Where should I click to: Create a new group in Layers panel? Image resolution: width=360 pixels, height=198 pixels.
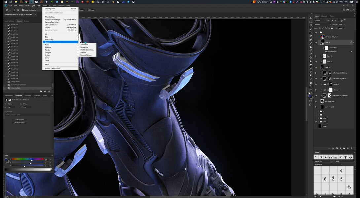[344, 148]
